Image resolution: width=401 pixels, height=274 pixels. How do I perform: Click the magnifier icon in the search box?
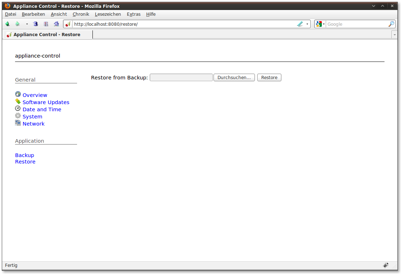coord(391,24)
